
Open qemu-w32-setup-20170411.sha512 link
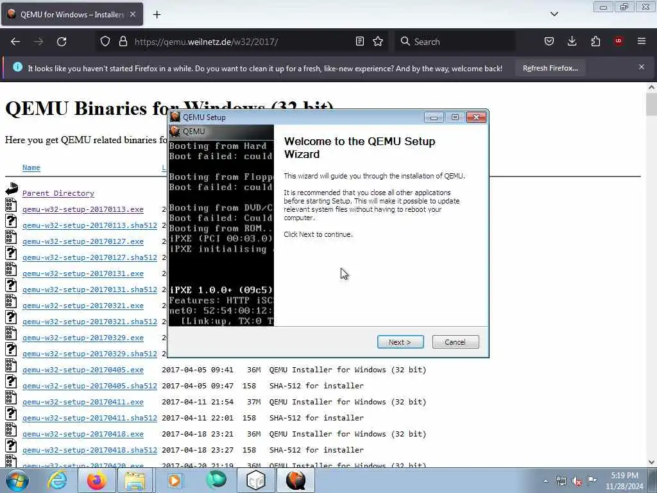90,418
